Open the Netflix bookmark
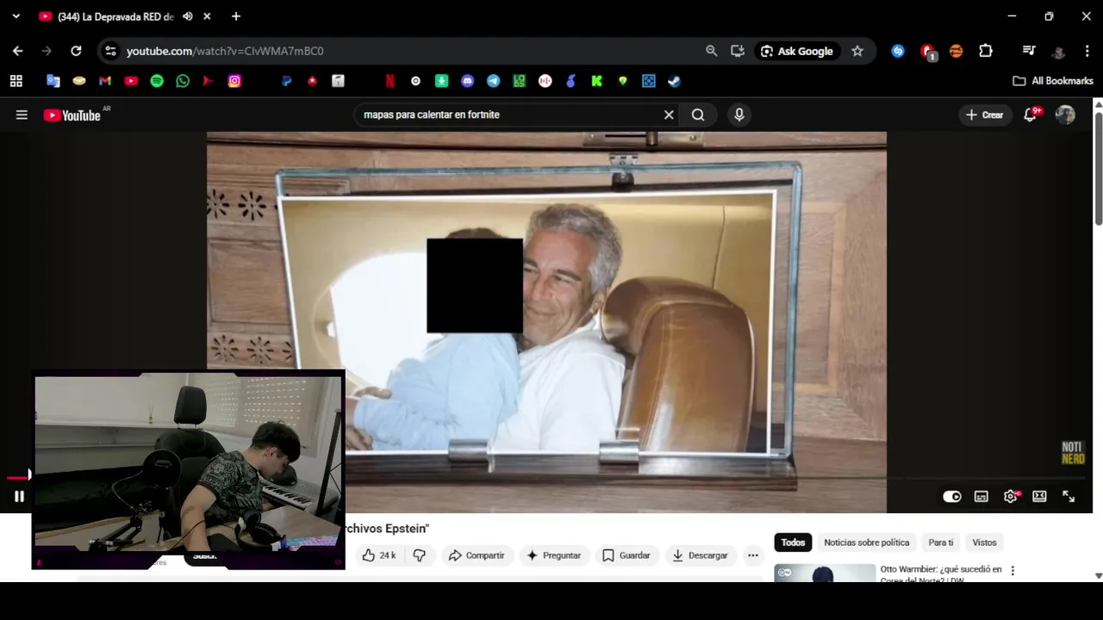 coord(389,81)
